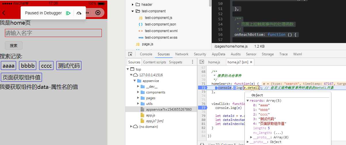Resume script execution in Paused in Debugger overlay
The image size is (346, 145).
click(x=68, y=13)
